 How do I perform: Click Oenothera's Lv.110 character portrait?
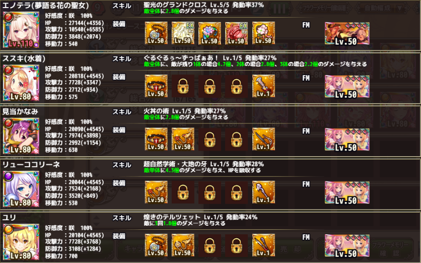pyautogui.click(x=21, y=30)
